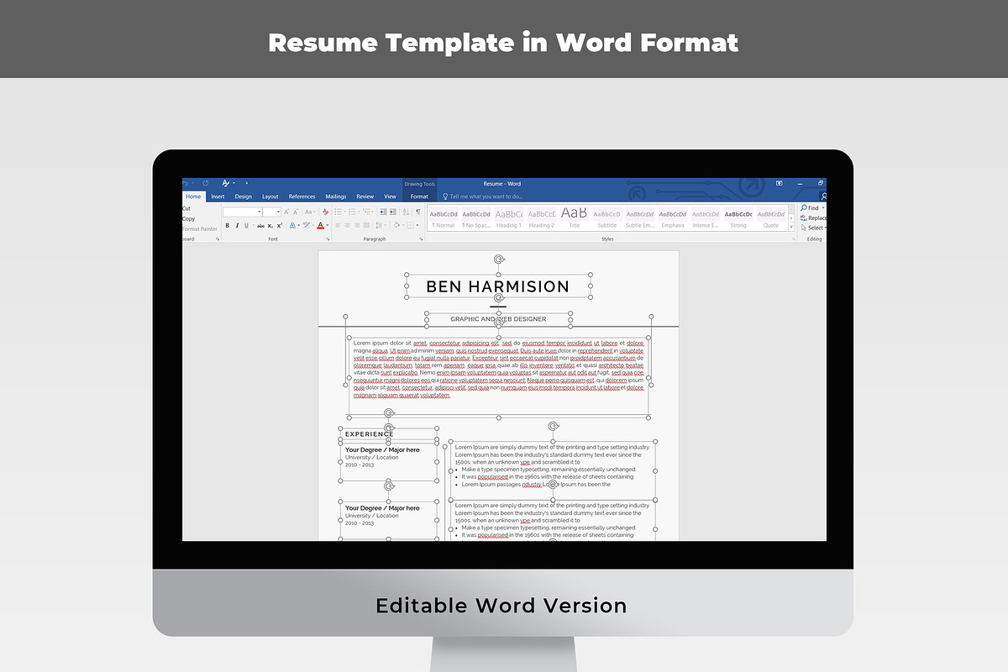Open the multilevel list options
Viewport: 1008px width, 672px height.
[x=366, y=212]
